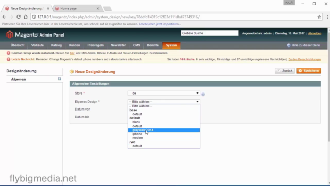
Task: Click the 'Datum bis' label
Action: coord(82,117)
